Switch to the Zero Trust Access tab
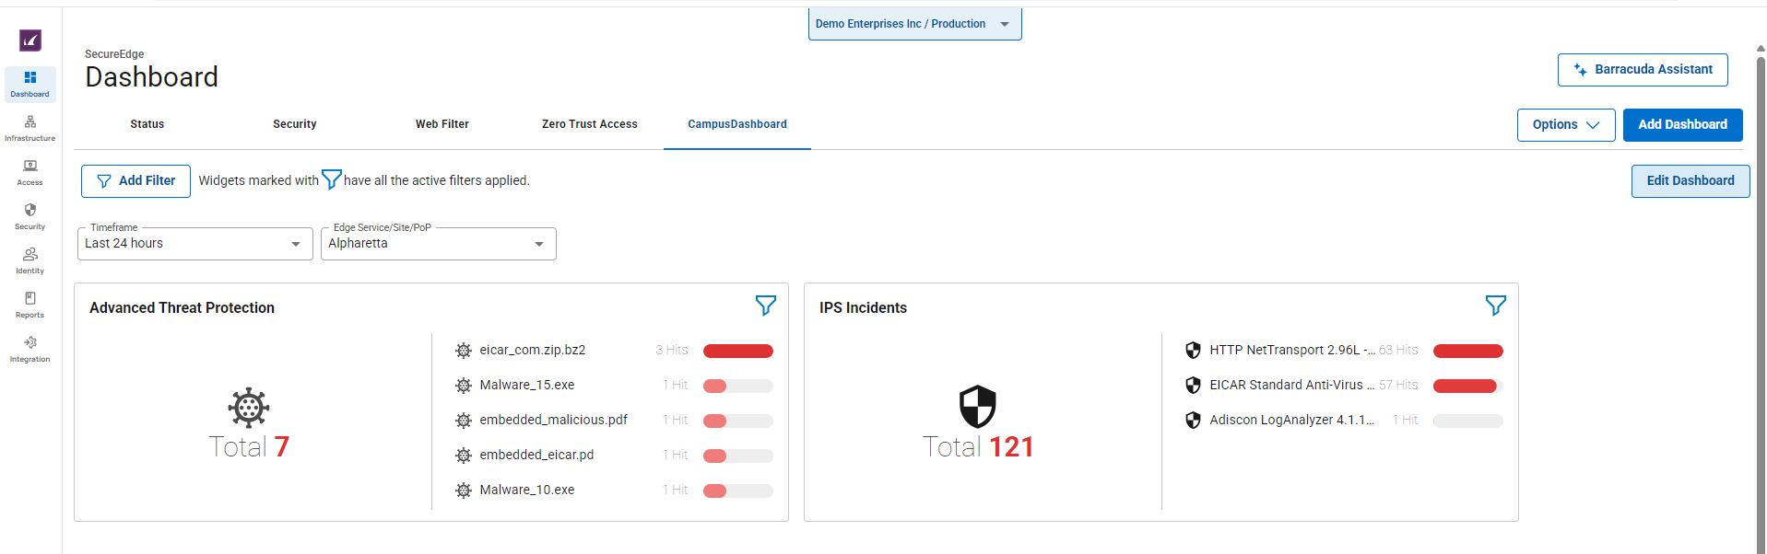 pyautogui.click(x=589, y=124)
